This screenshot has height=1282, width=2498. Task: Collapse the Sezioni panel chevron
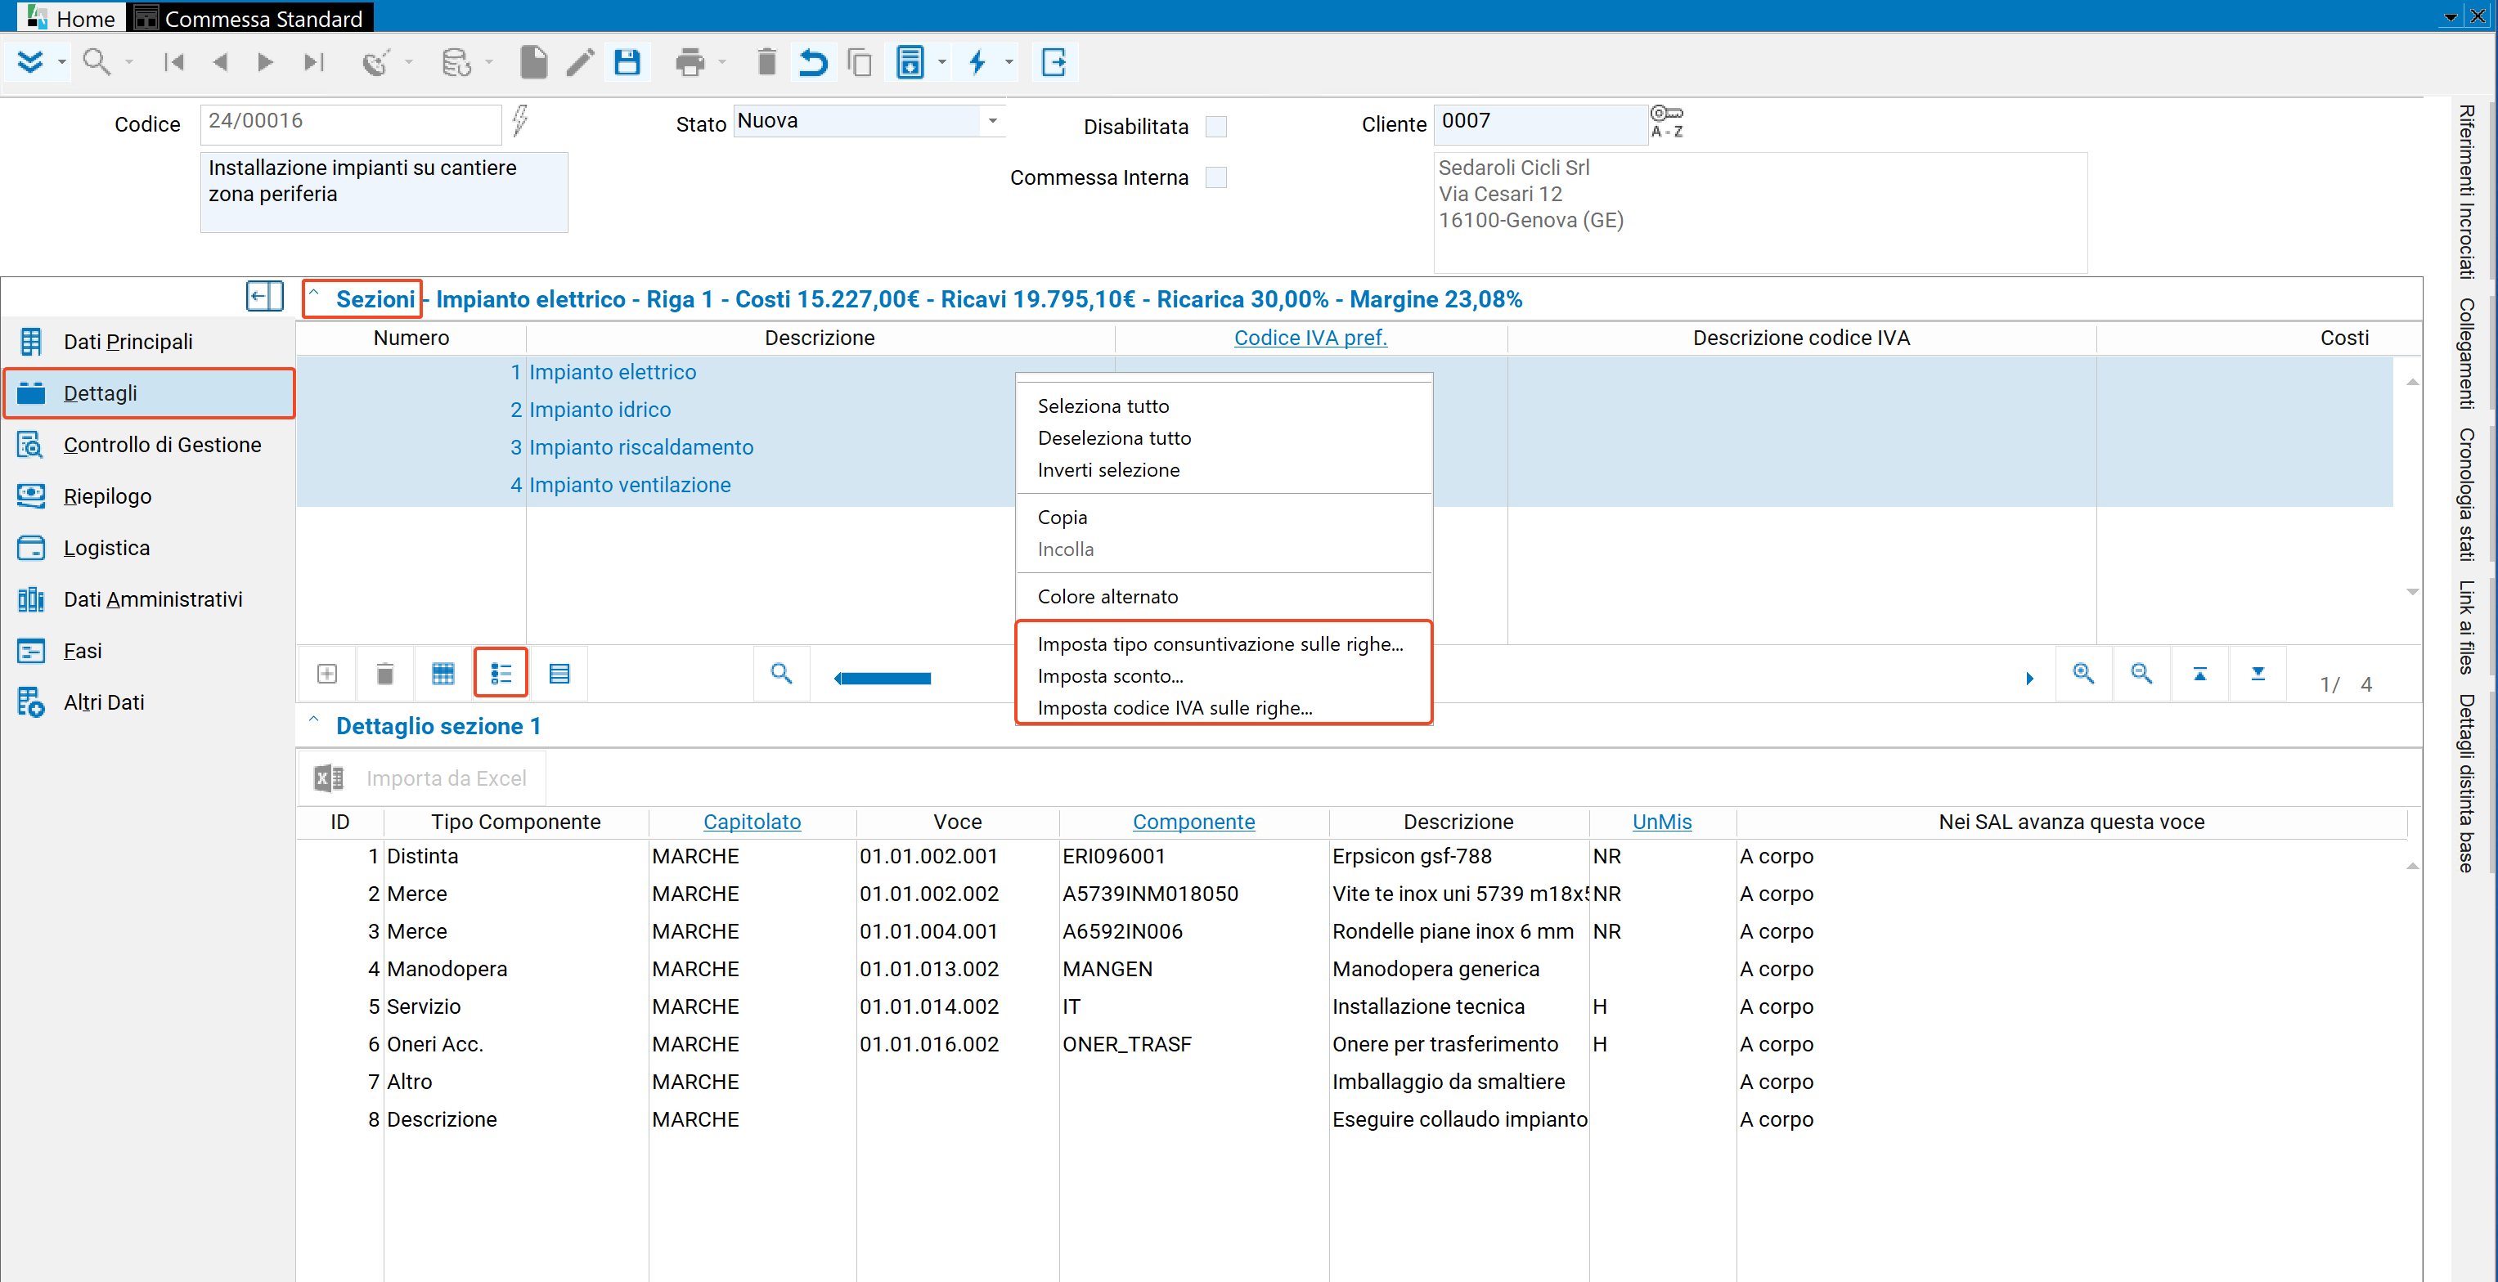click(x=313, y=291)
